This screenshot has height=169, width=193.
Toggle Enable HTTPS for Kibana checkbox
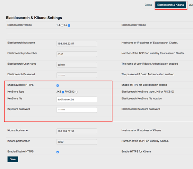click(57, 152)
